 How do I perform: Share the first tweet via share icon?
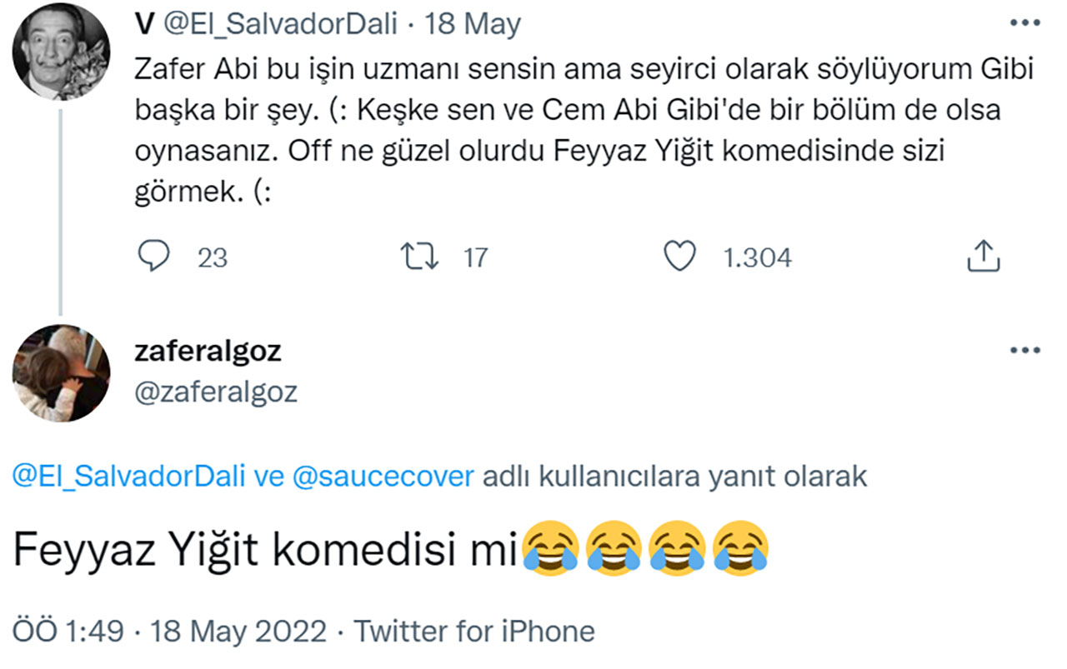pyautogui.click(x=983, y=257)
